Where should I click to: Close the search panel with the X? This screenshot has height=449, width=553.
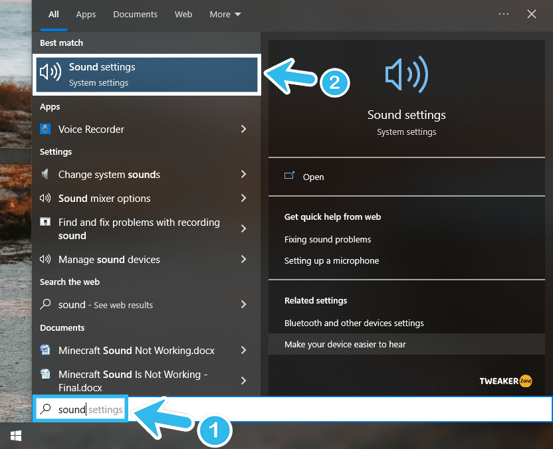pyautogui.click(x=532, y=14)
